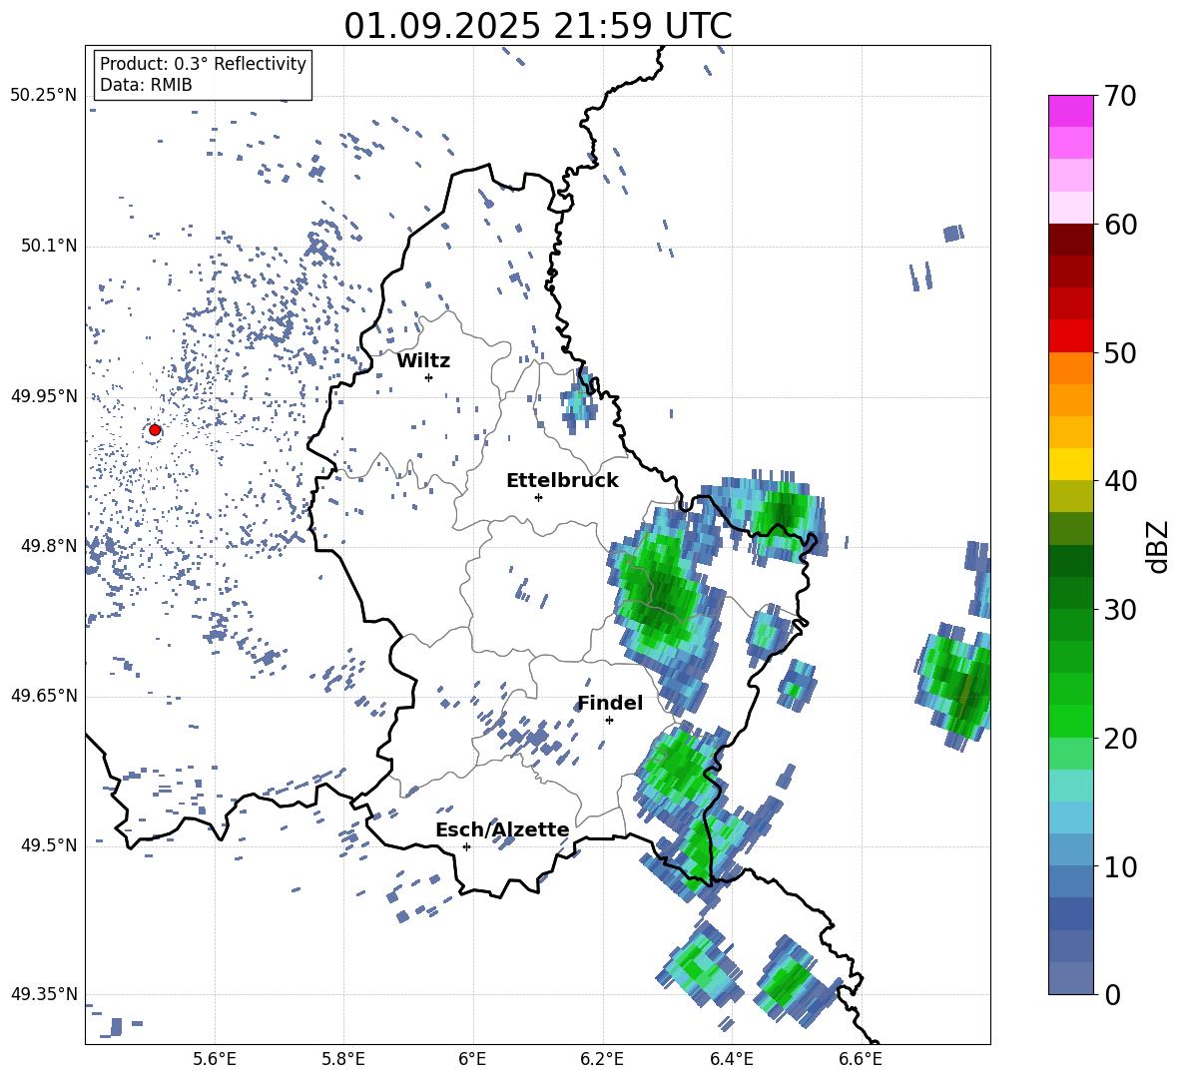This screenshot has height=1079, width=1182.
Task: Click the Wiltz city label
Action: pyautogui.click(x=423, y=361)
